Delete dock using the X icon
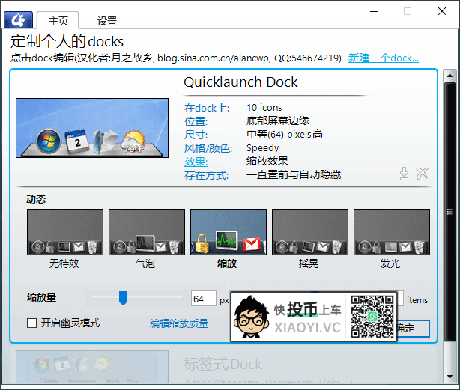This screenshot has width=460, height=390. 422,174
